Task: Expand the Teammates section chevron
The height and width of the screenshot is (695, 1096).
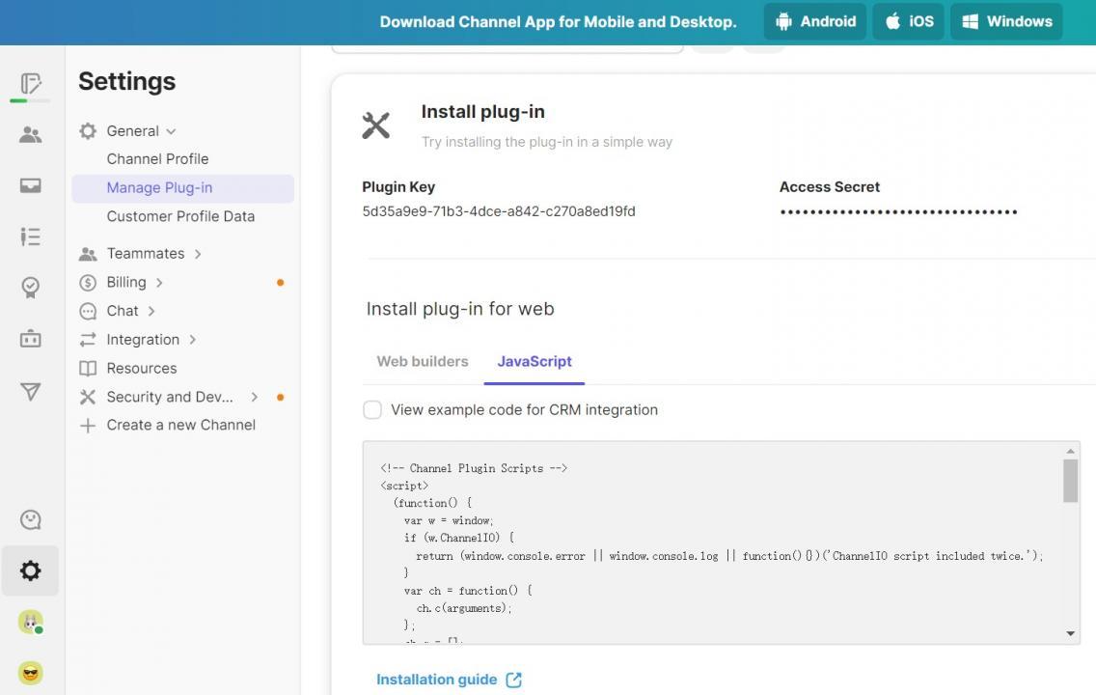Action: tap(198, 254)
